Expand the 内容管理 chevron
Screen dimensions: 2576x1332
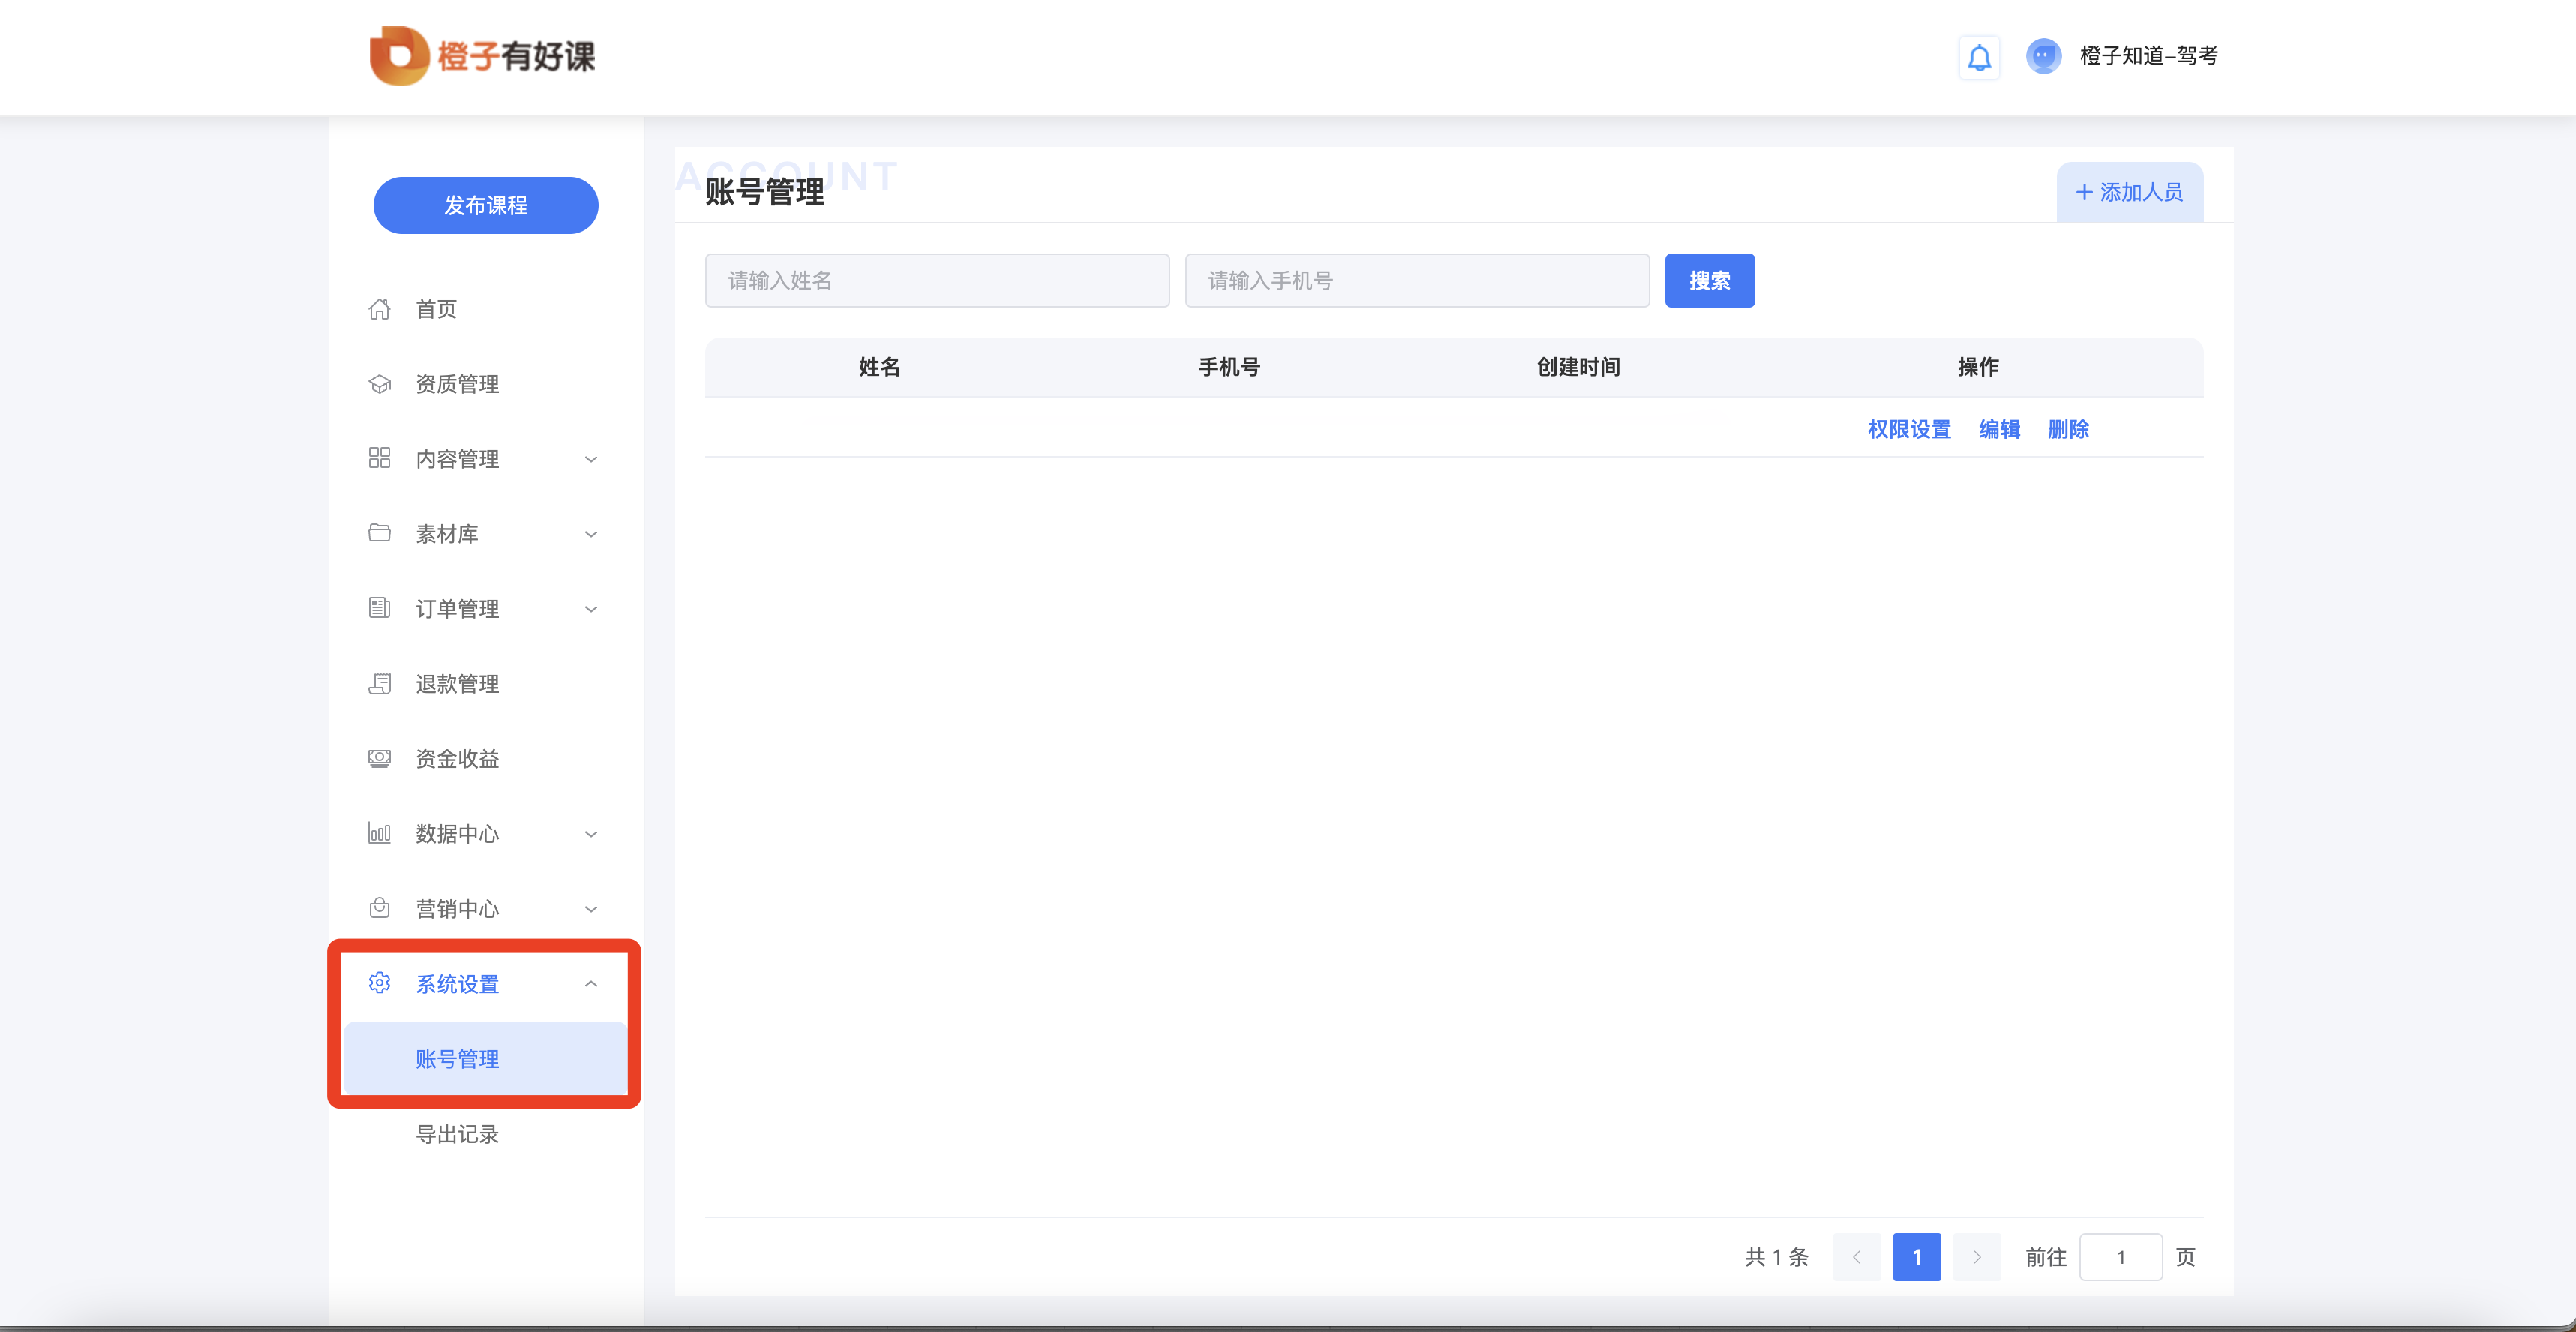pos(591,459)
